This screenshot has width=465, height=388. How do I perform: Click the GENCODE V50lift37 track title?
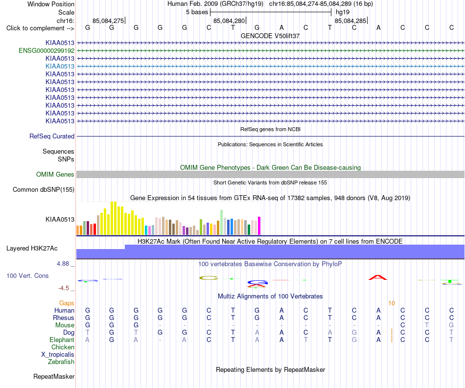click(x=270, y=36)
